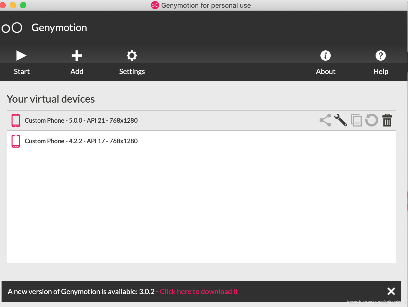Click the Settings label
Viewport: 408px width, 307px height.
(132, 72)
